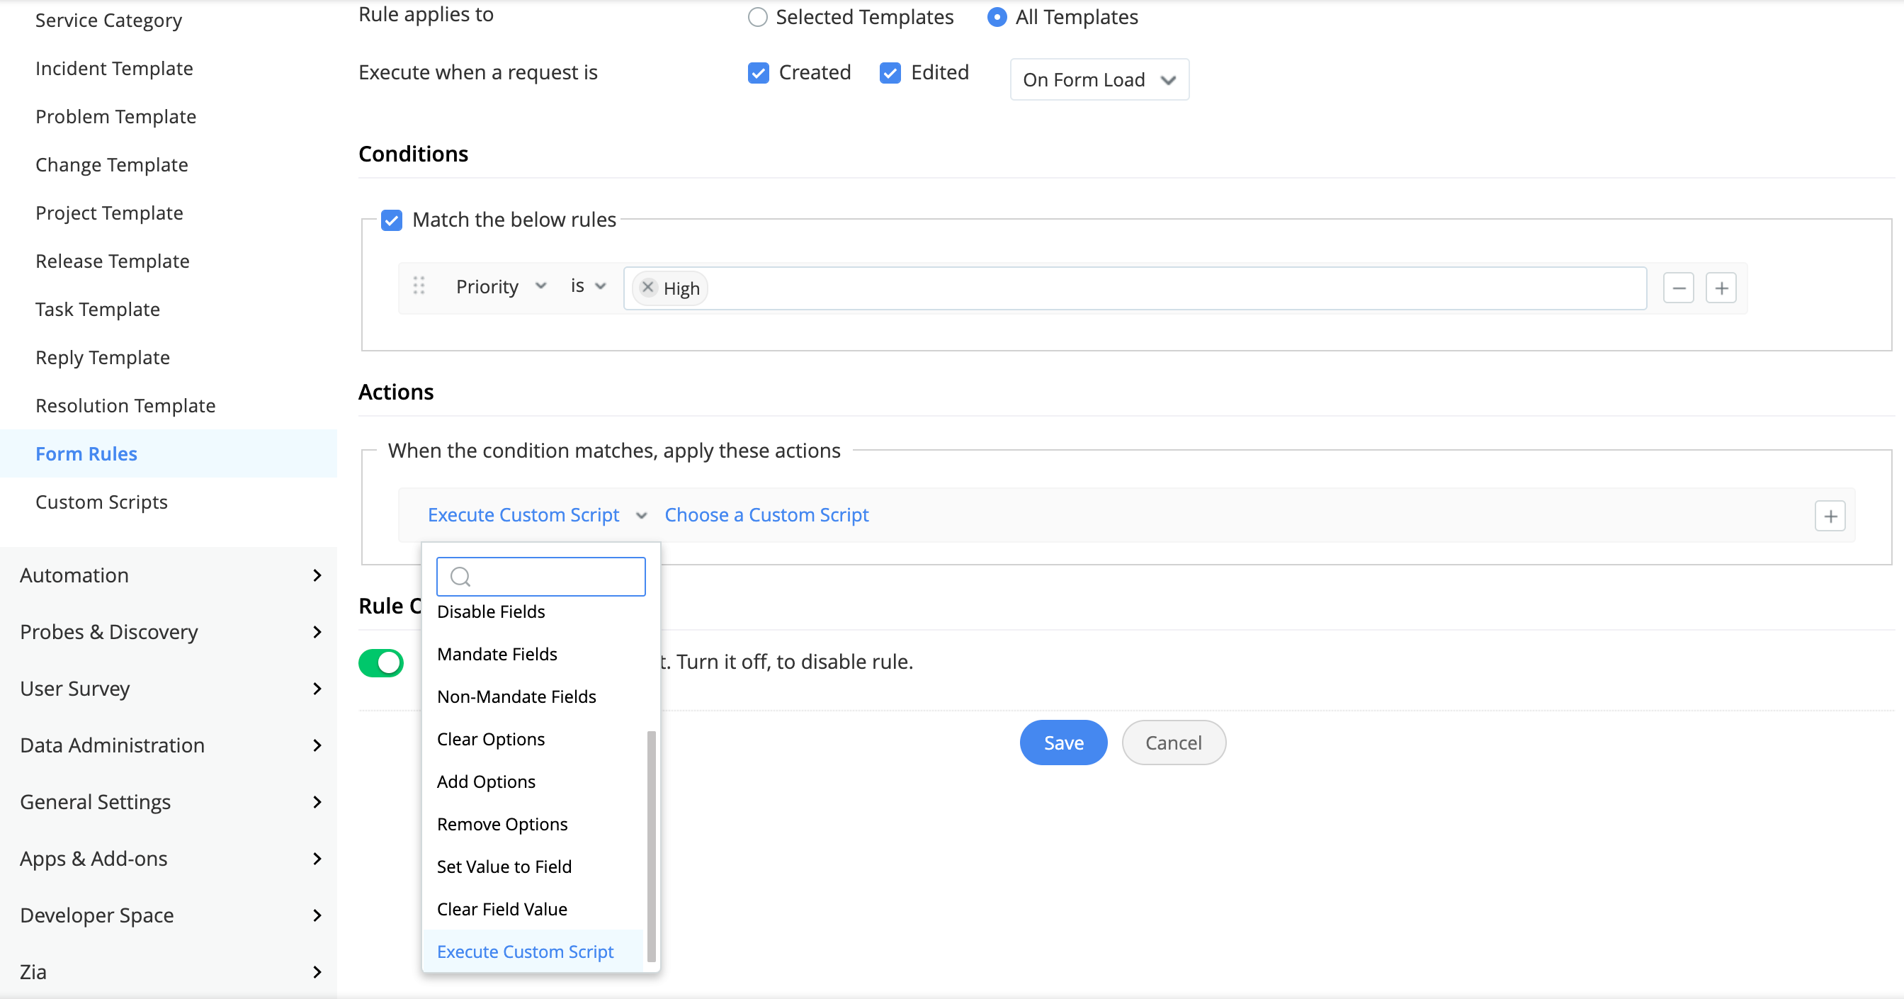This screenshot has width=1904, height=999.
Task: Expand the Zia section arrow
Action: (317, 971)
